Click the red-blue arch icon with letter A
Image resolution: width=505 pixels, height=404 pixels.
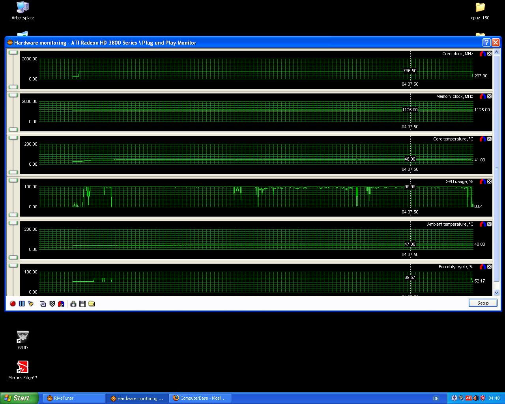coord(61,303)
